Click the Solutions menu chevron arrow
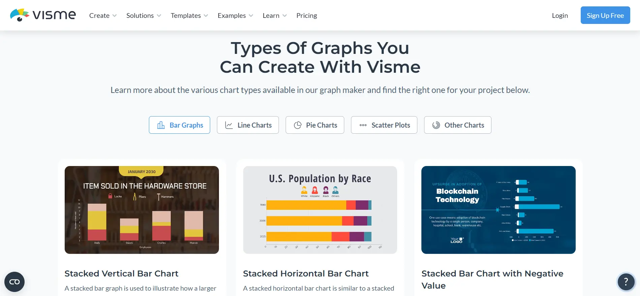The image size is (640, 296). pyautogui.click(x=159, y=15)
